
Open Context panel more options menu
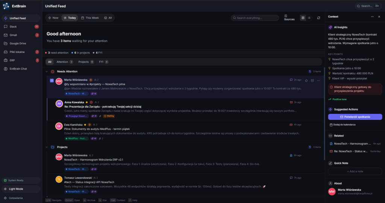pos(372,17)
